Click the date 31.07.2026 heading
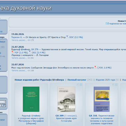This screenshot has width=126, height=126. (x=18, y=47)
